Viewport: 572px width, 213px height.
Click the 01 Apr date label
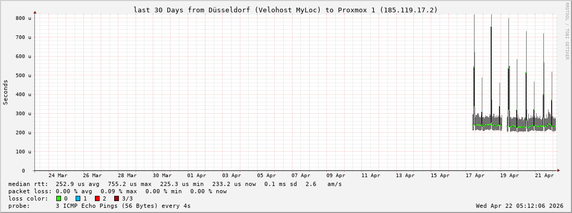tap(197, 176)
